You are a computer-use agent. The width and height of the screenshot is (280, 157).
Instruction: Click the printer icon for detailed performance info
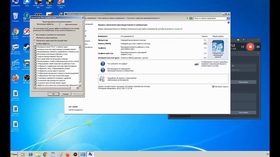(x=196, y=64)
